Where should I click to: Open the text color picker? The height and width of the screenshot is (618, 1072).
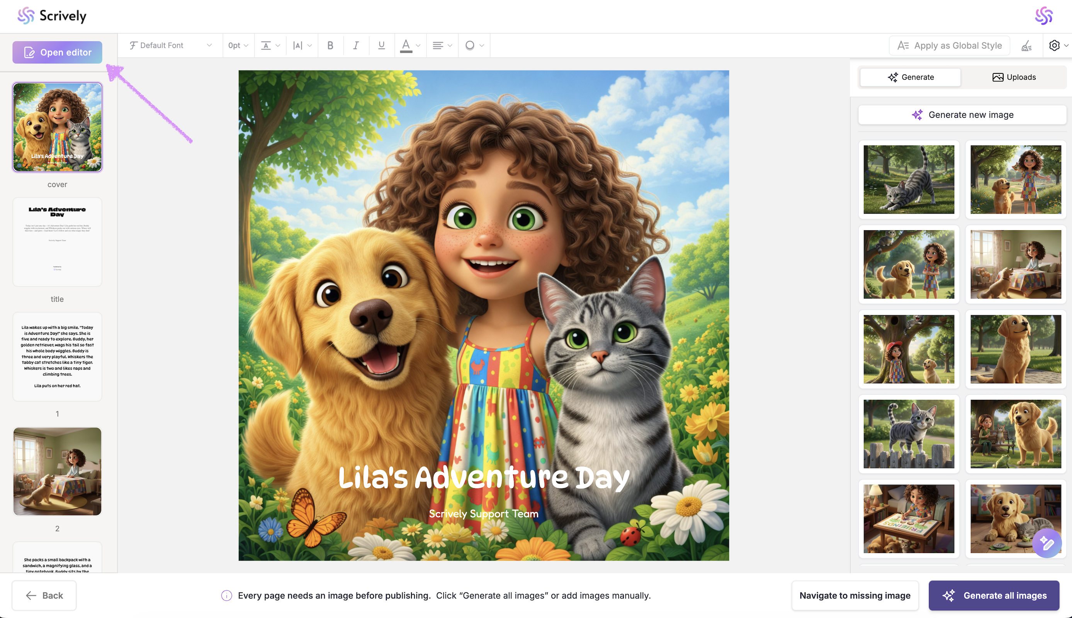[409, 46]
